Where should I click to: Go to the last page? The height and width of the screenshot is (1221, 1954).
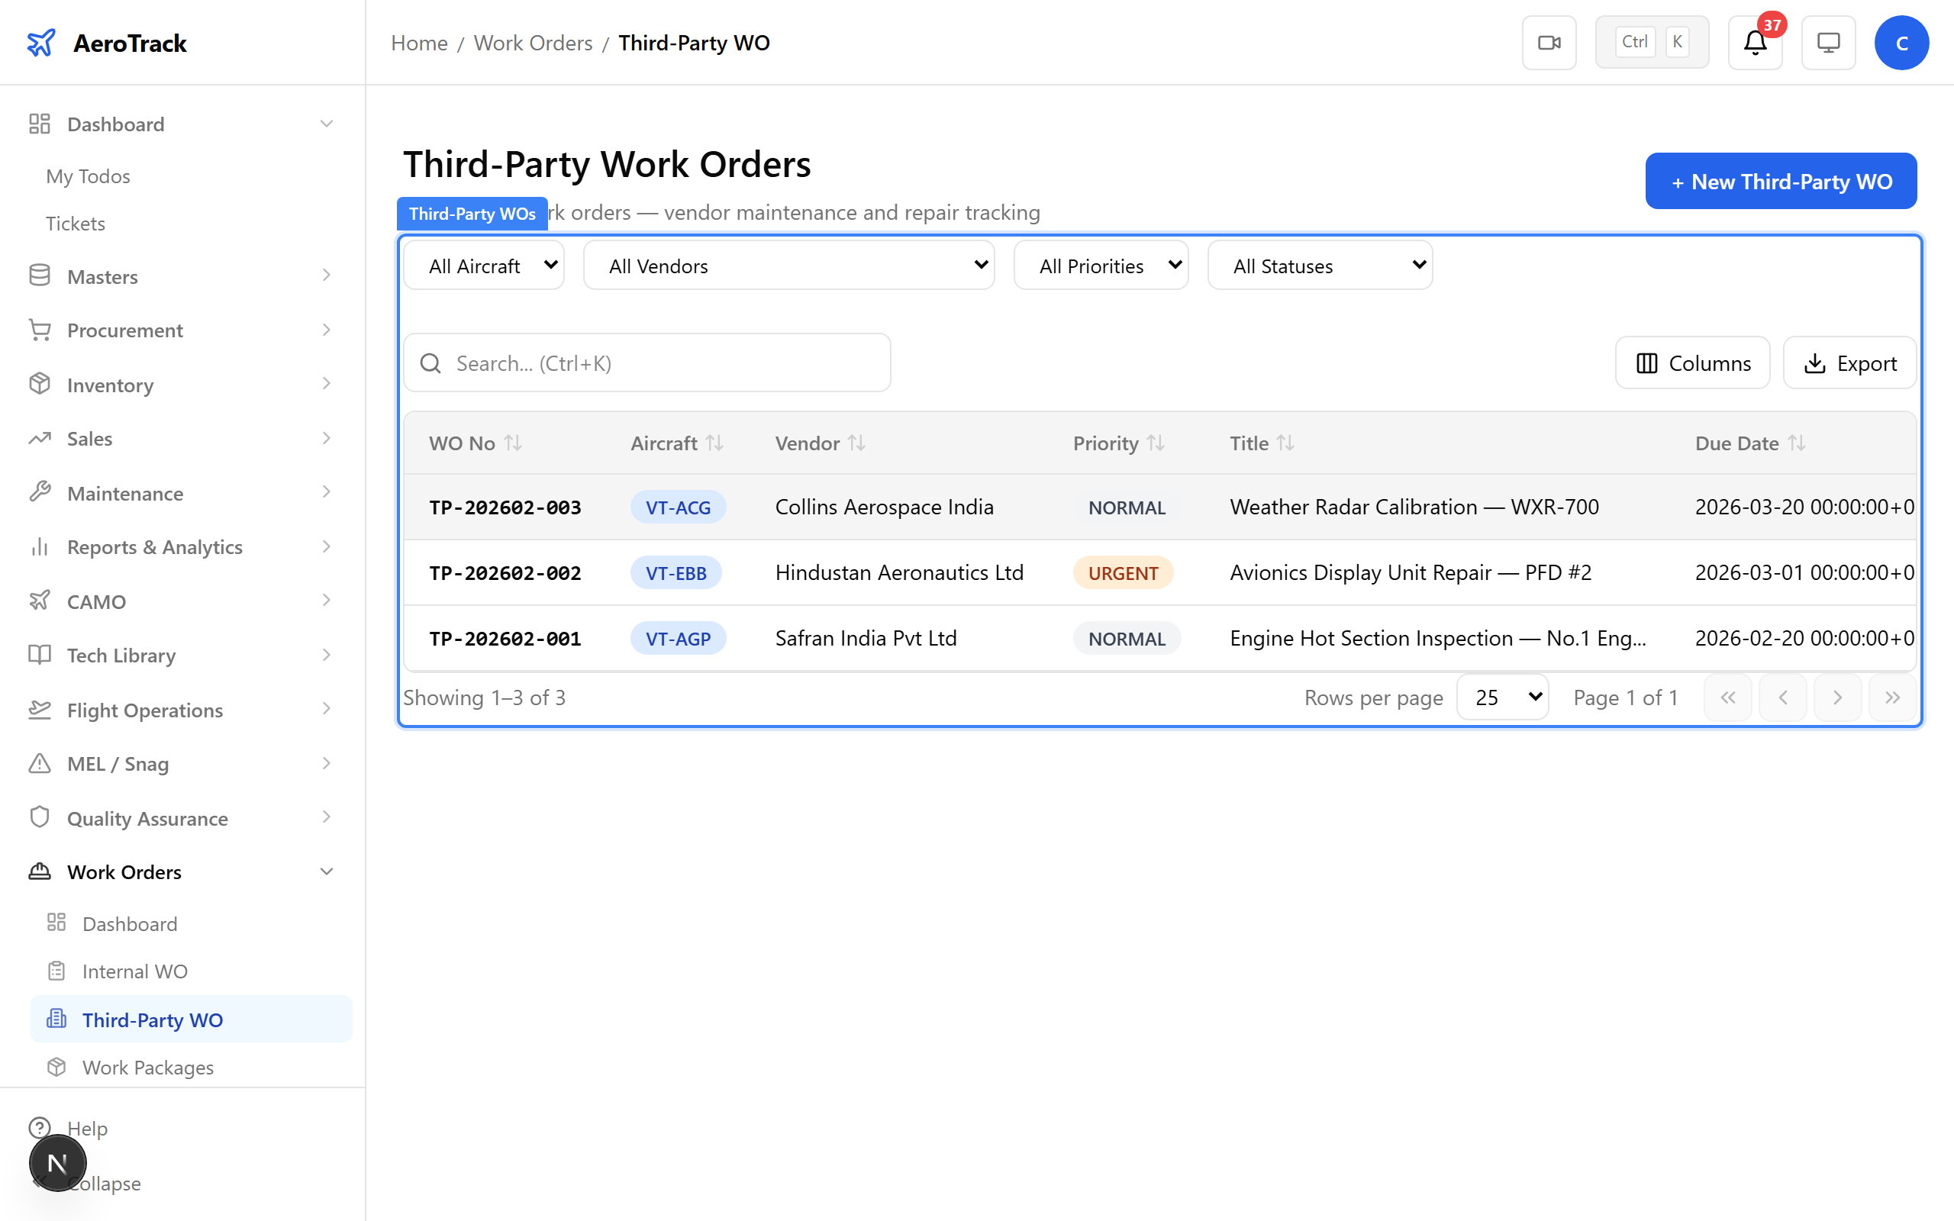point(1892,697)
